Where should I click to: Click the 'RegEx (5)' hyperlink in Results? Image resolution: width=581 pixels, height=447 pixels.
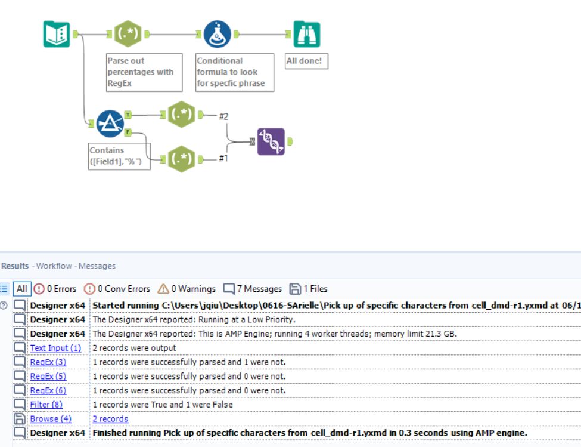tap(48, 376)
